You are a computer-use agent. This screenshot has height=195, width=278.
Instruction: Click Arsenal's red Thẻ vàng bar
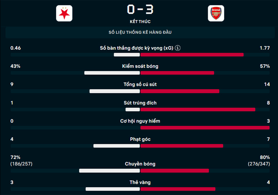pos(178,189)
